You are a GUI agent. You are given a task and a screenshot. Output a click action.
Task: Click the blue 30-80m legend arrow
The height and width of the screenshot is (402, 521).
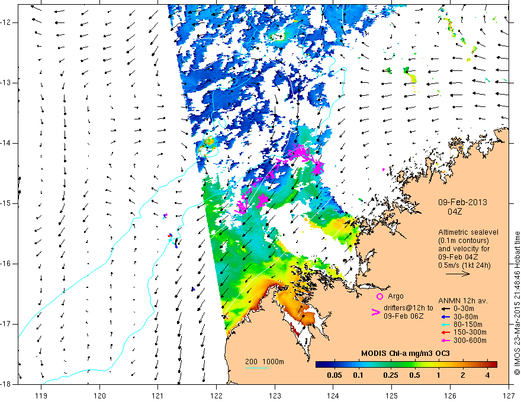coord(445,317)
